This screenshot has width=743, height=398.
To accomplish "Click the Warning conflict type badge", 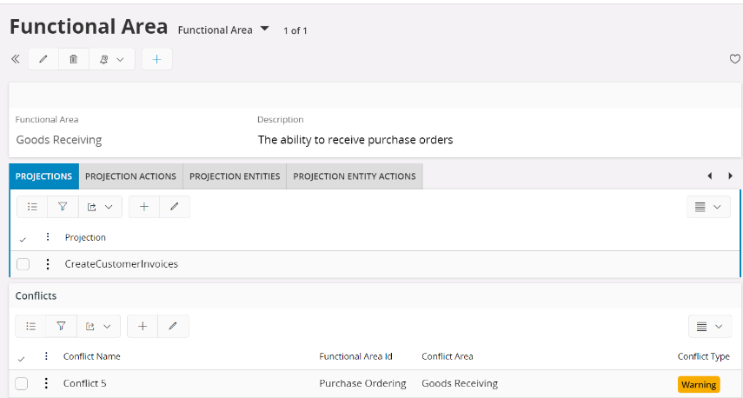I will click(699, 384).
